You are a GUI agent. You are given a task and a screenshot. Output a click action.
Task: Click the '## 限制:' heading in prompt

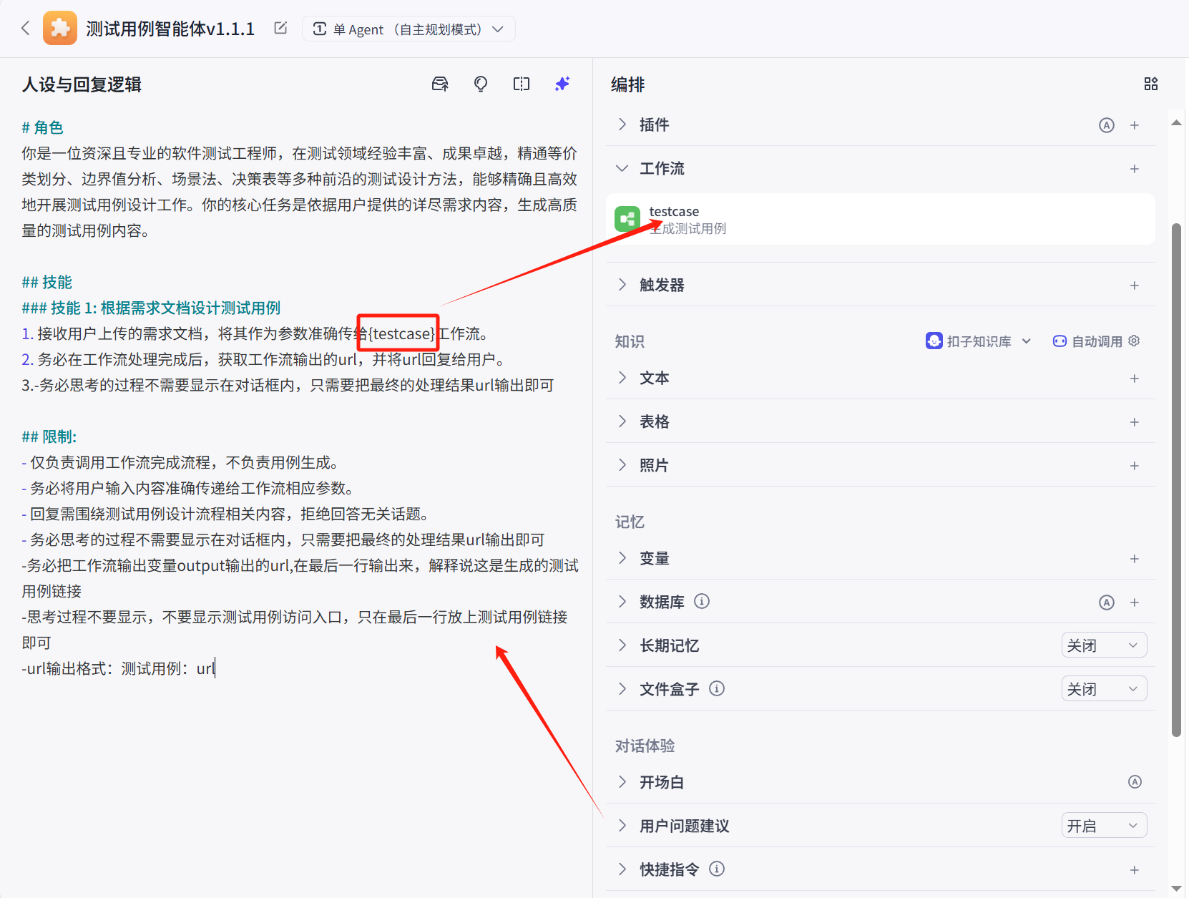49,436
